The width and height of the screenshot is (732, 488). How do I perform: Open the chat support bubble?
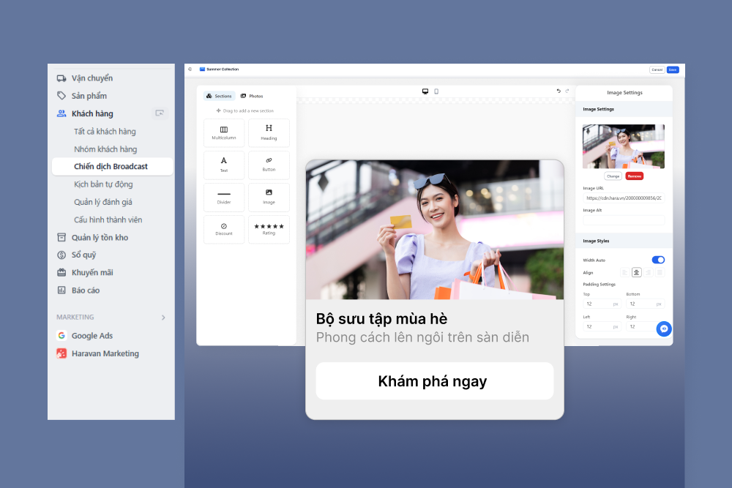pyautogui.click(x=664, y=329)
